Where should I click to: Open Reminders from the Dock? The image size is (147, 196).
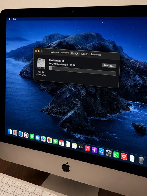(68, 144)
